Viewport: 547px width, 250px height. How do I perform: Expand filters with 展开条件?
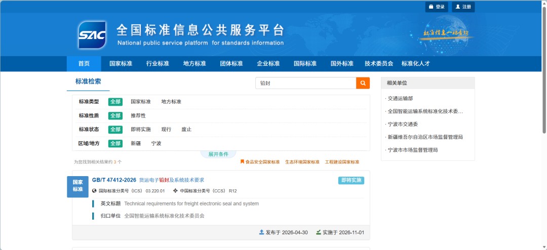click(x=218, y=154)
